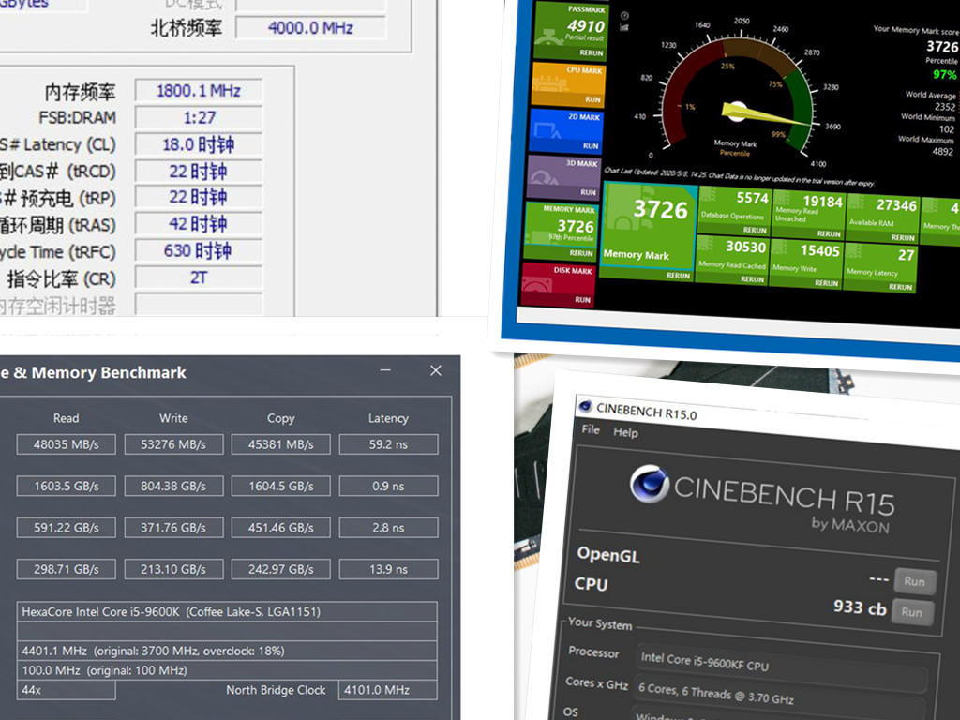This screenshot has height=720, width=960.
Task: Click RUN on the 3D MARK tile
Action: [x=588, y=192]
